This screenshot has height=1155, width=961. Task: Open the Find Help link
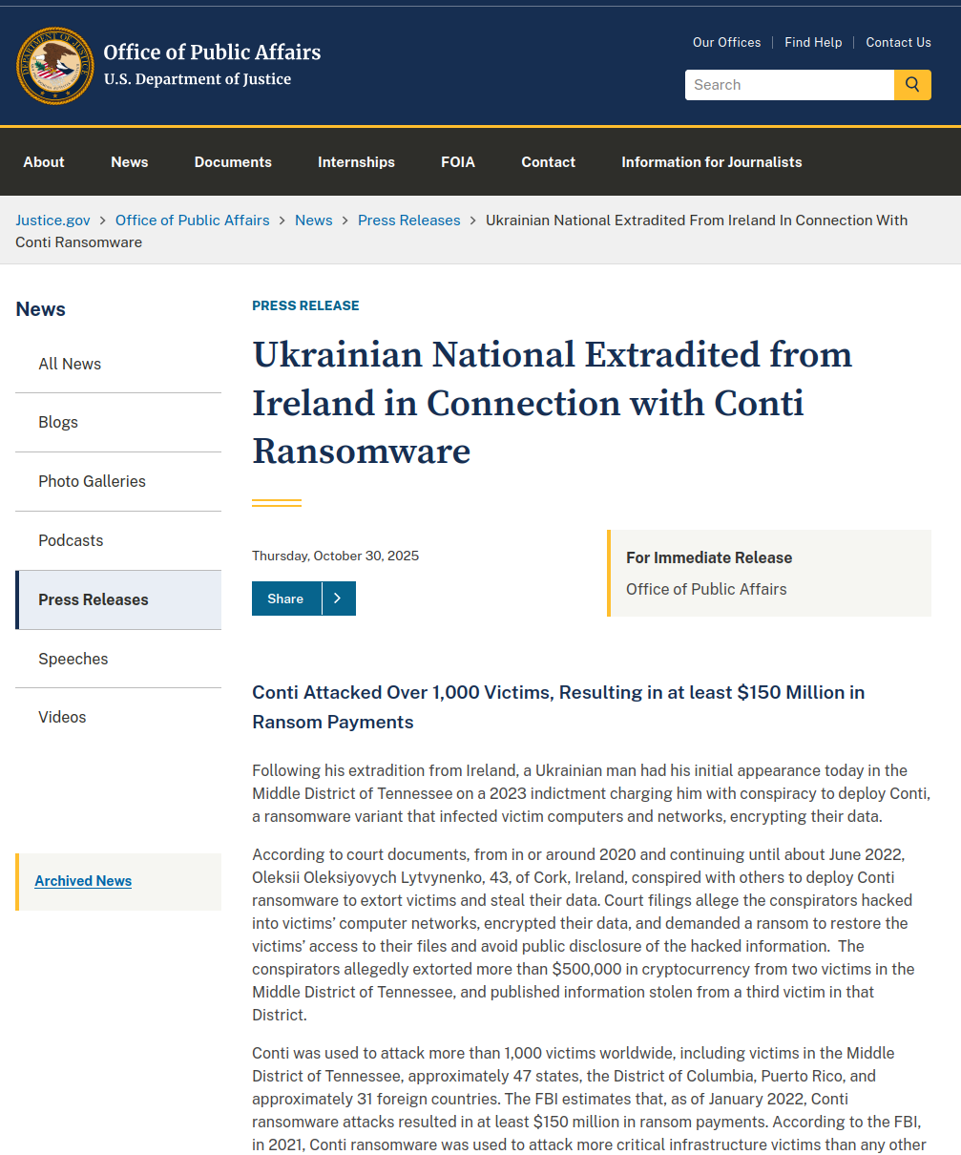coord(813,42)
